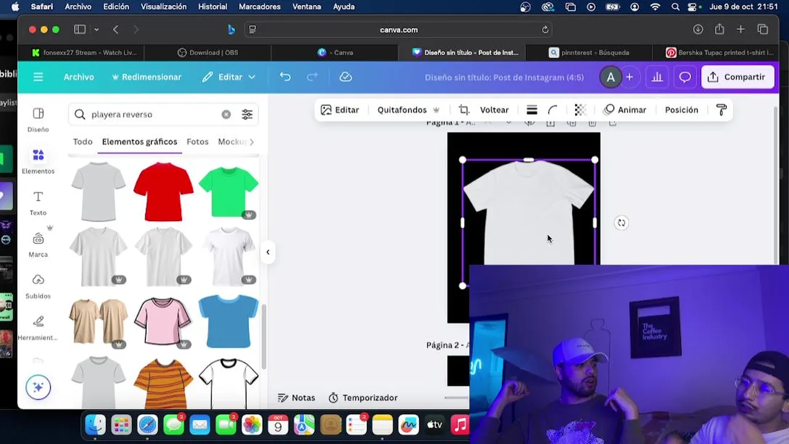Open the Visualización menu in menu bar
Screen dimensions: 789x444
(163, 7)
